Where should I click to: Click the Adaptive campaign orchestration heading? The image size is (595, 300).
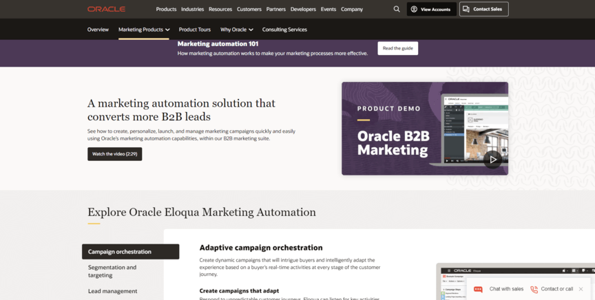(x=261, y=248)
